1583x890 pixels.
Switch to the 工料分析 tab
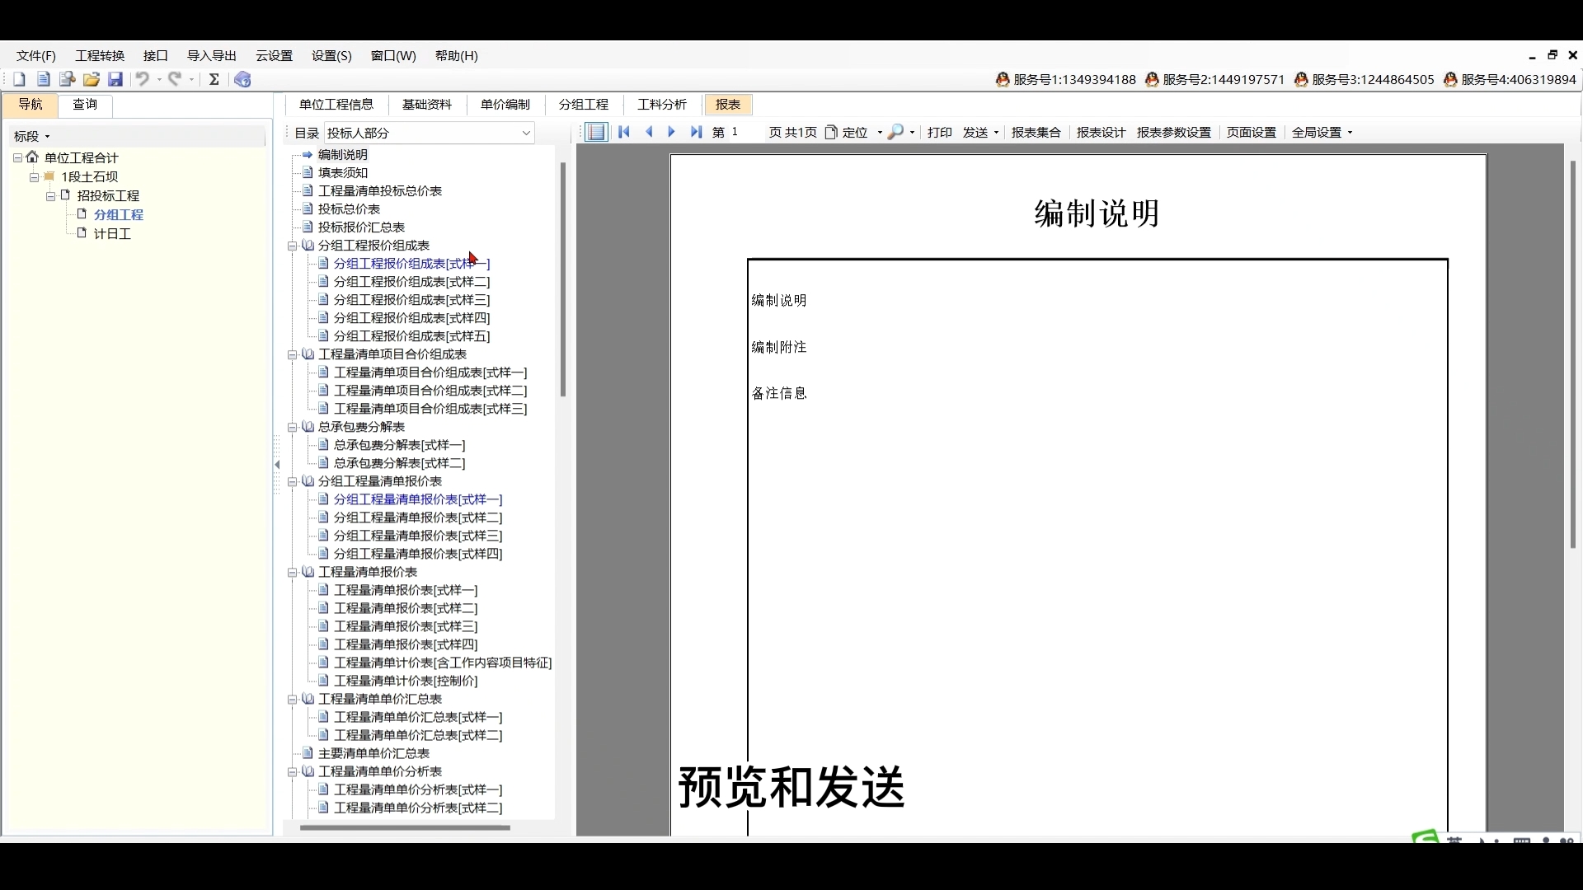click(x=662, y=105)
